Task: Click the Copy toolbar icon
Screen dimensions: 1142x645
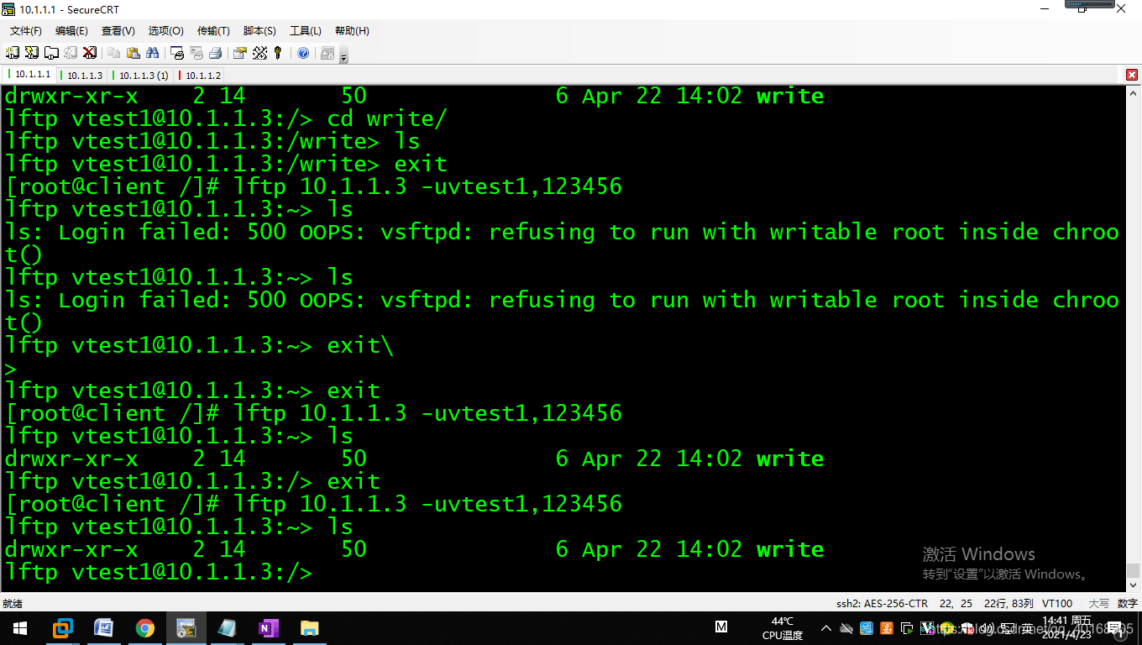Action: point(114,53)
